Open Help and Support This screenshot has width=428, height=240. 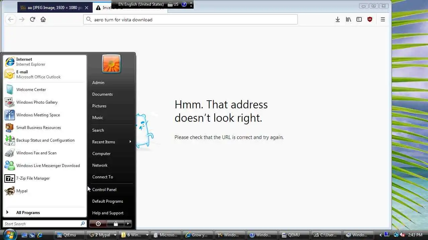[112, 213]
